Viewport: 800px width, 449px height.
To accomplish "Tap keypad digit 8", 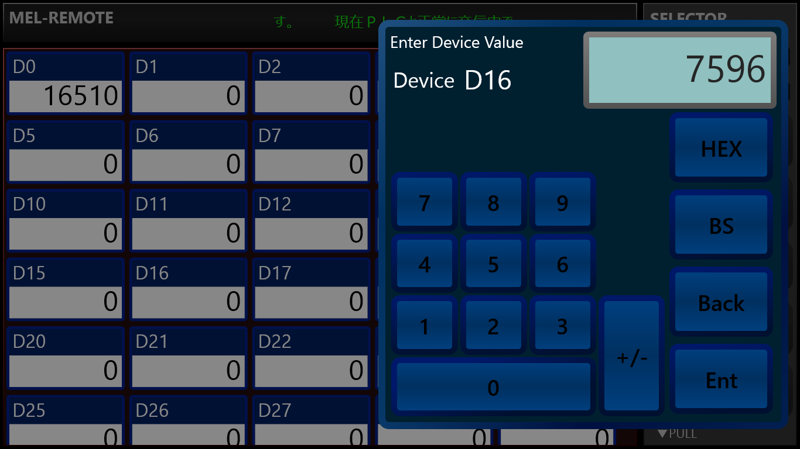I will click(x=493, y=202).
